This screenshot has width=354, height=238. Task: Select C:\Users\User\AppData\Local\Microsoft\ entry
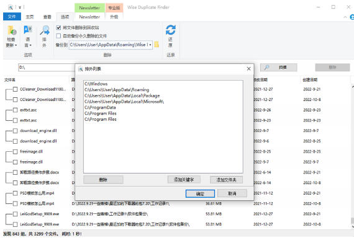point(124,102)
